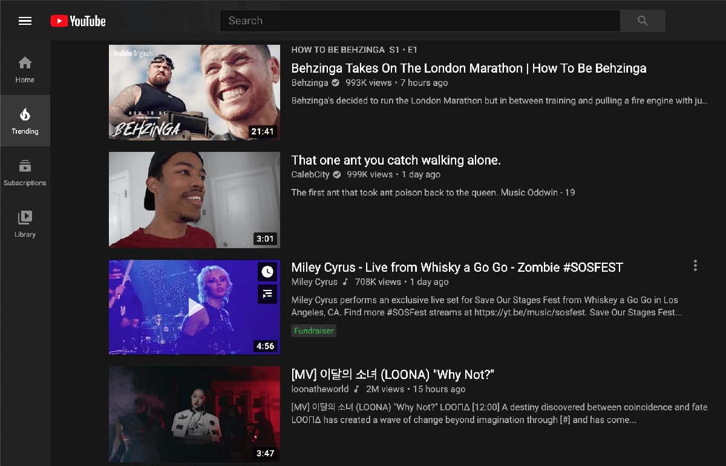Open the hamburger menu
This screenshot has height=466, width=726.
[x=25, y=20]
